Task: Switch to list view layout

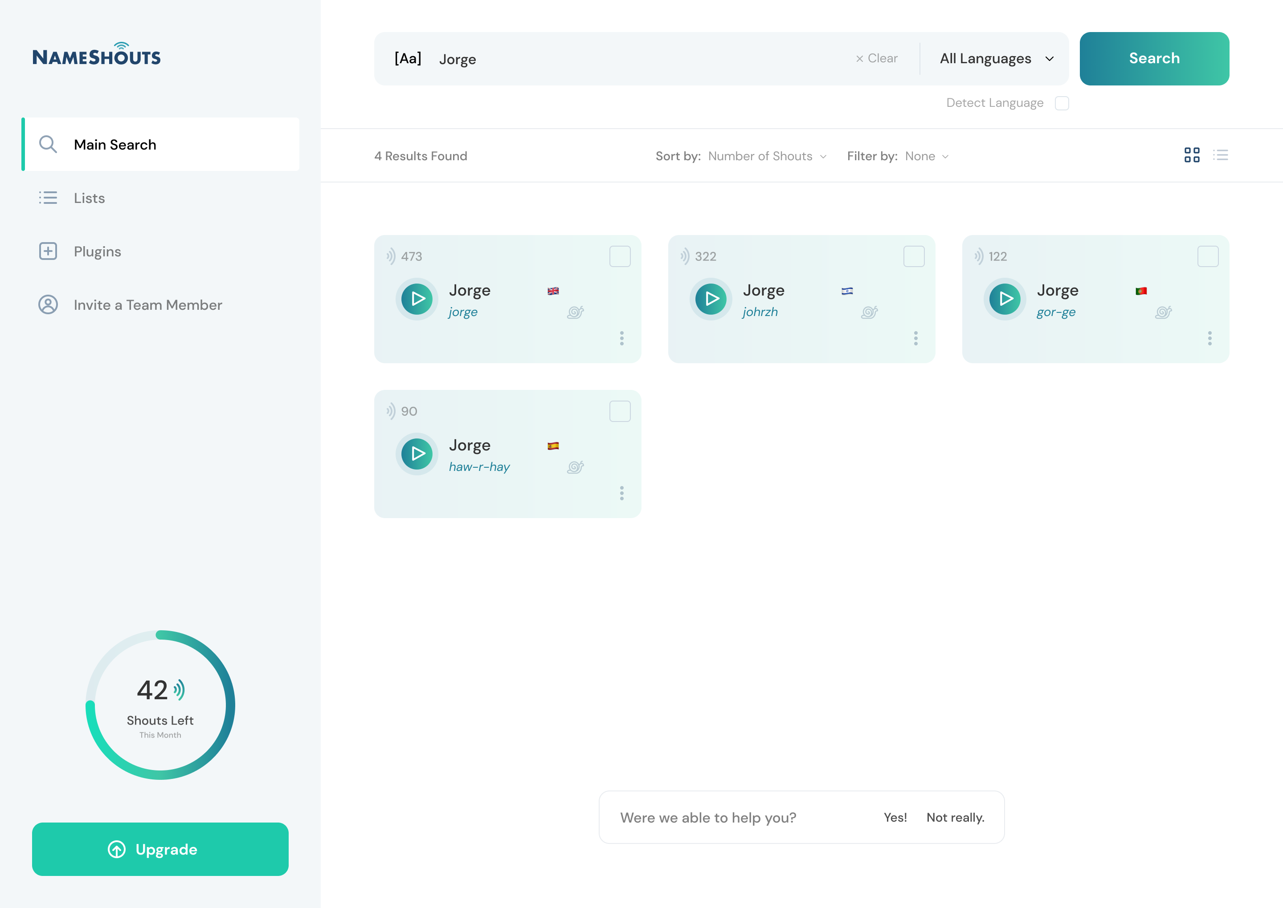Action: pos(1220,155)
